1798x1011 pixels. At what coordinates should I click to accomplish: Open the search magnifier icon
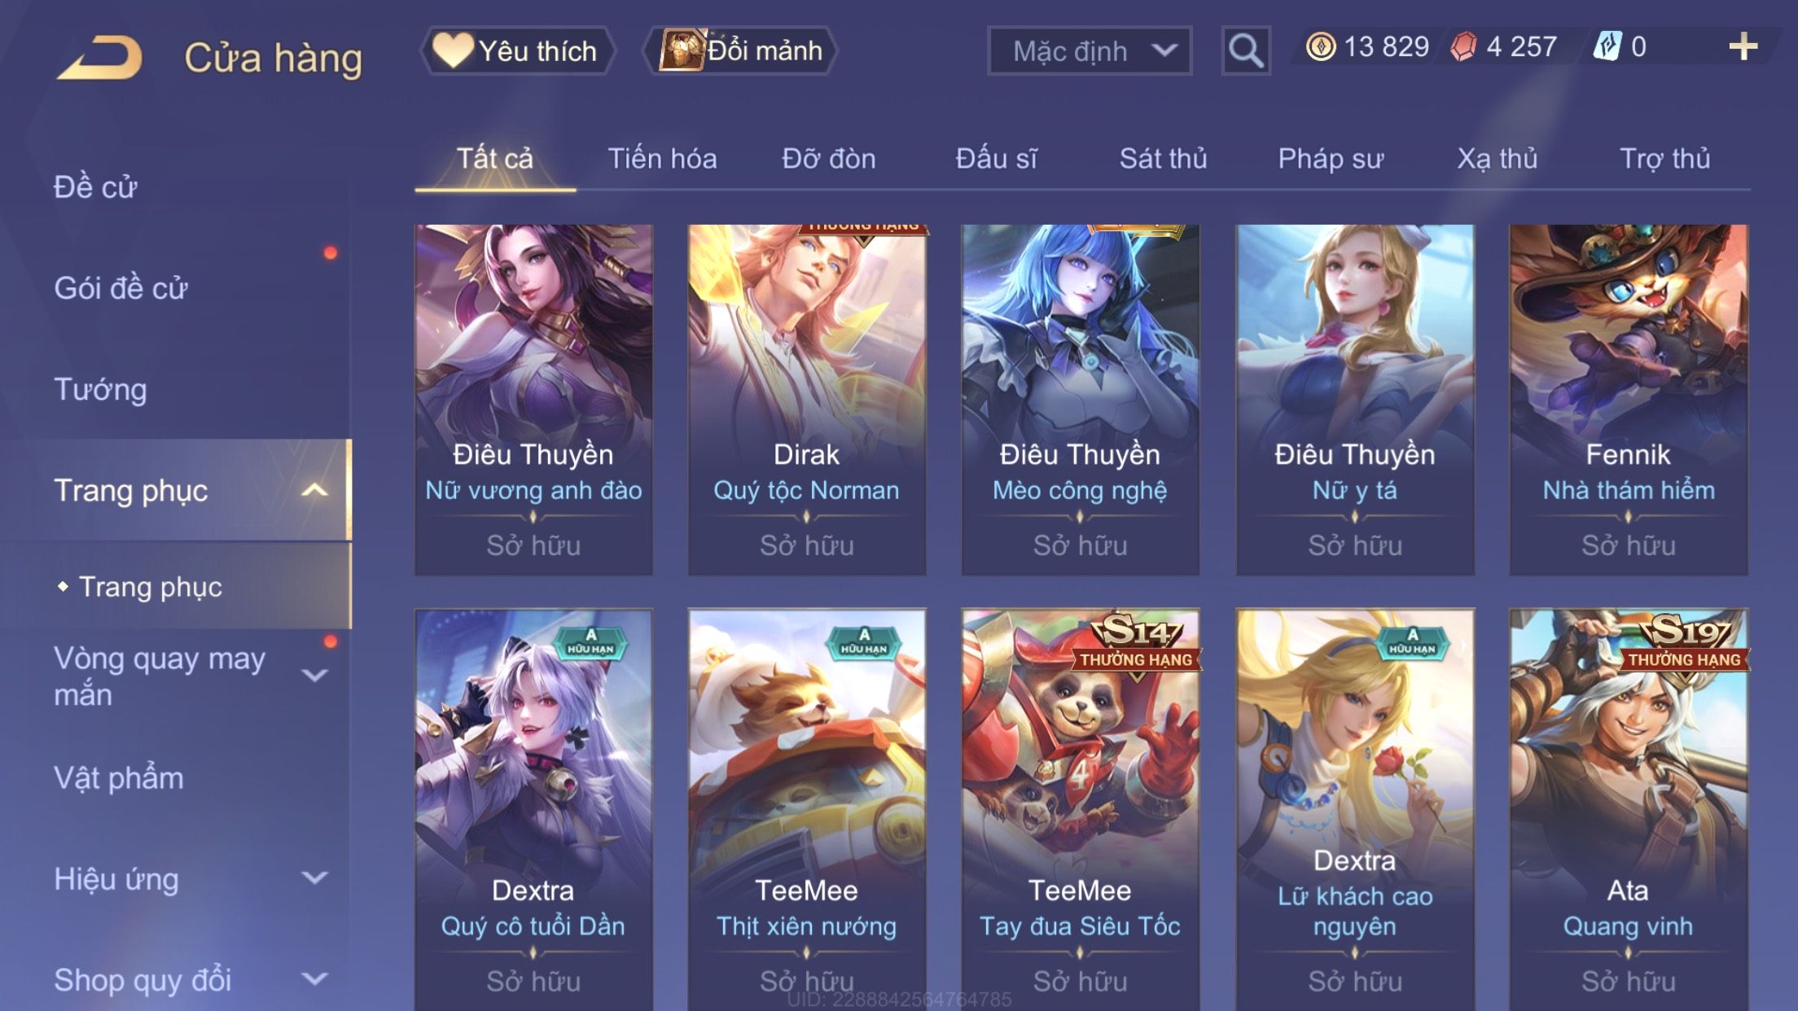point(1245,51)
